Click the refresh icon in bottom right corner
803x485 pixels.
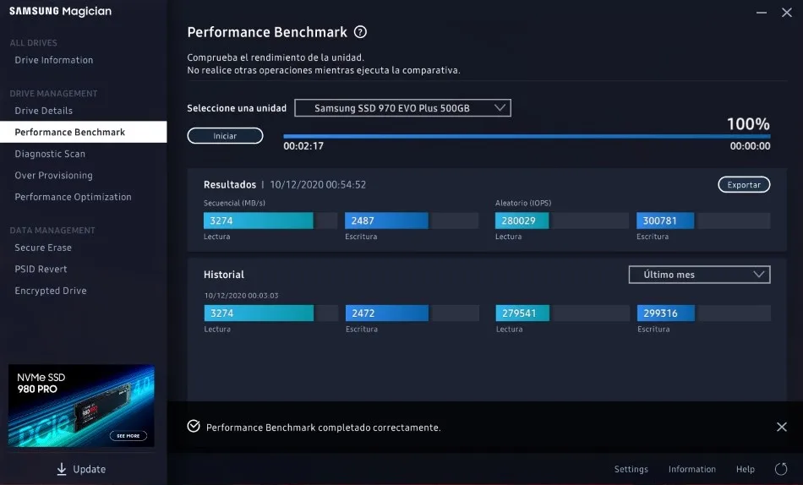[781, 469]
